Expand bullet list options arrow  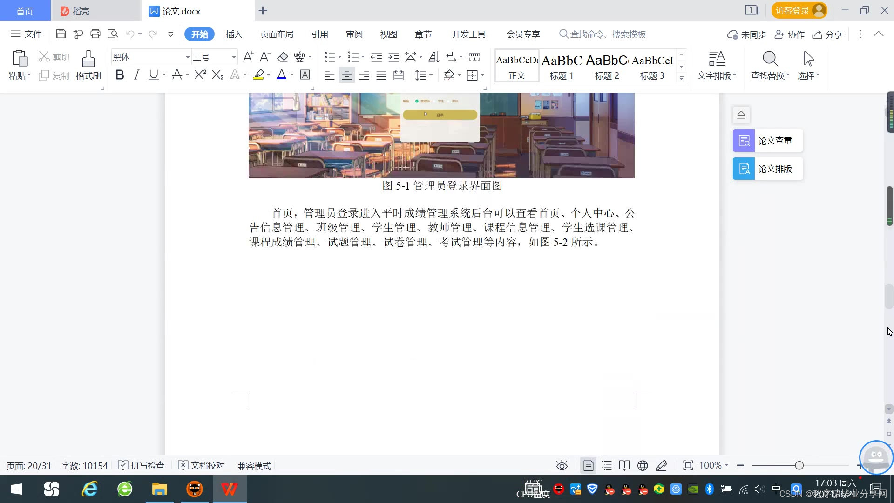click(x=339, y=57)
